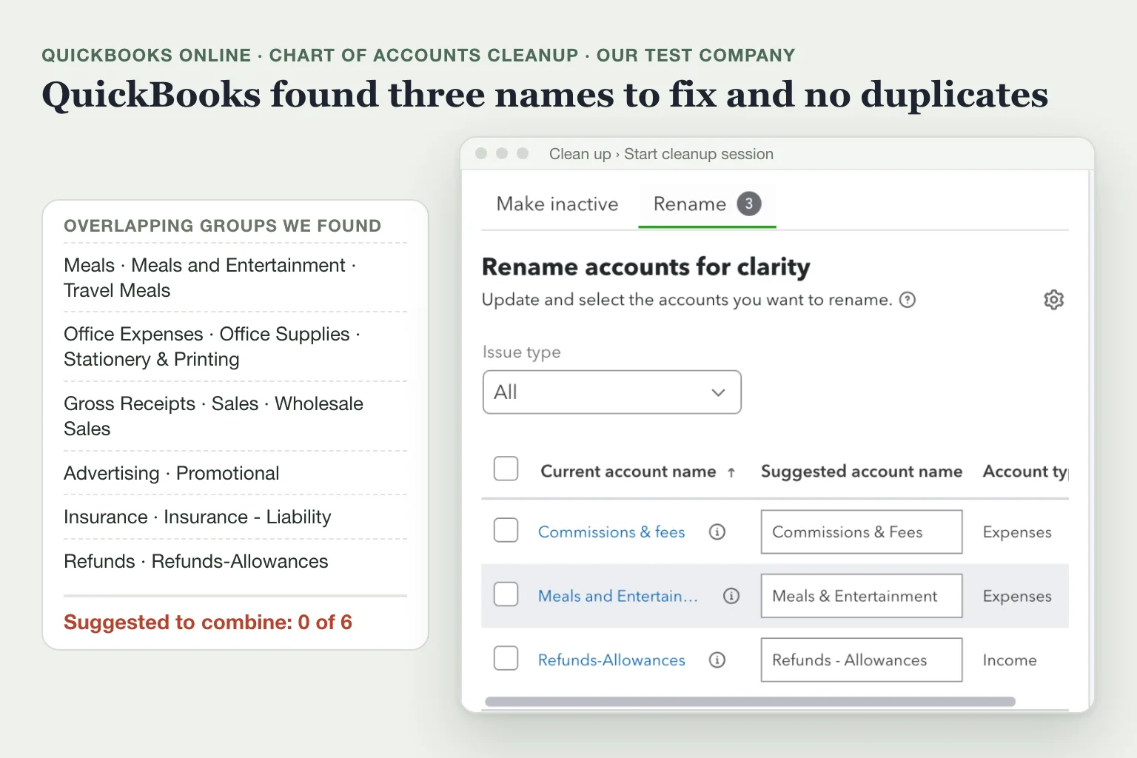Click the Clean up breadcrumb
The width and height of the screenshot is (1137, 758).
click(x=580, y=154)
